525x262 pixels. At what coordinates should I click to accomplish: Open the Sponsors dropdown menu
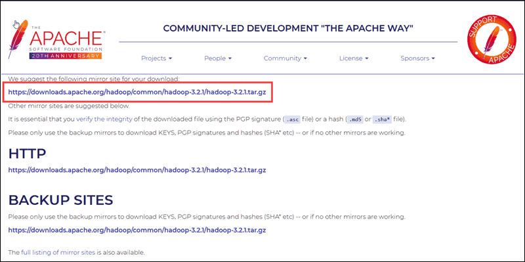(x=417, y=58)
